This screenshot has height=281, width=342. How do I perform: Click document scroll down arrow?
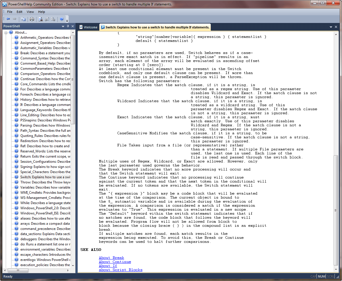tap(336, 270)
